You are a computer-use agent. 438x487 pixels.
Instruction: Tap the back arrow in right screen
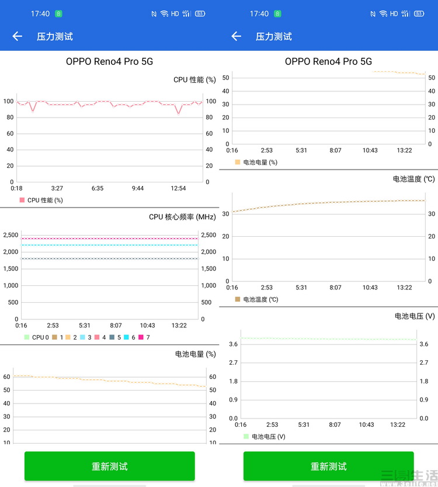point(237,36)
